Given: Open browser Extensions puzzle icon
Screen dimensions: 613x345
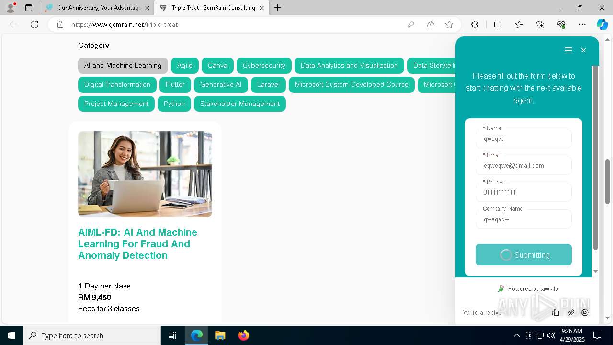Looking at the screenshot, I should click(x=475, y=24).
